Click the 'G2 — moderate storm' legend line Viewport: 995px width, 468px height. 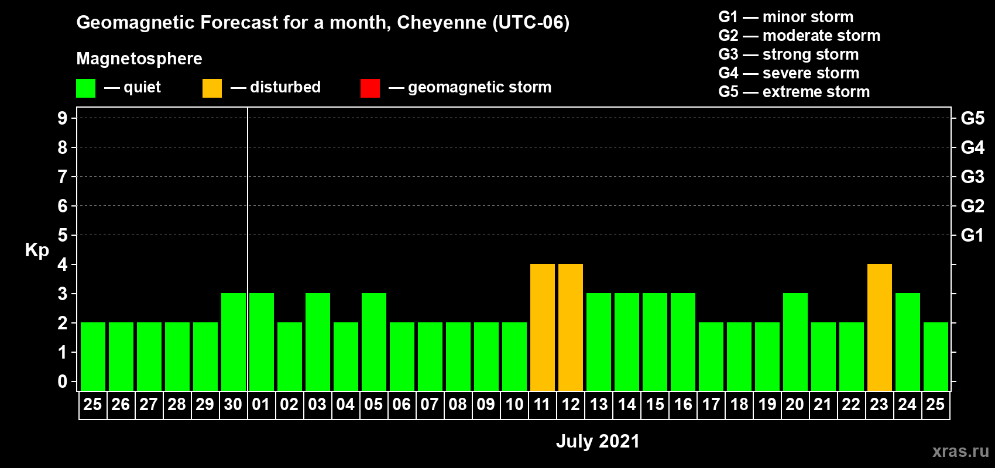800,36
